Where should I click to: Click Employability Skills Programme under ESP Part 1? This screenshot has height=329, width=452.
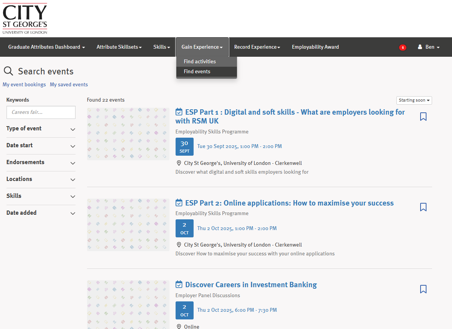coord(212,132)
